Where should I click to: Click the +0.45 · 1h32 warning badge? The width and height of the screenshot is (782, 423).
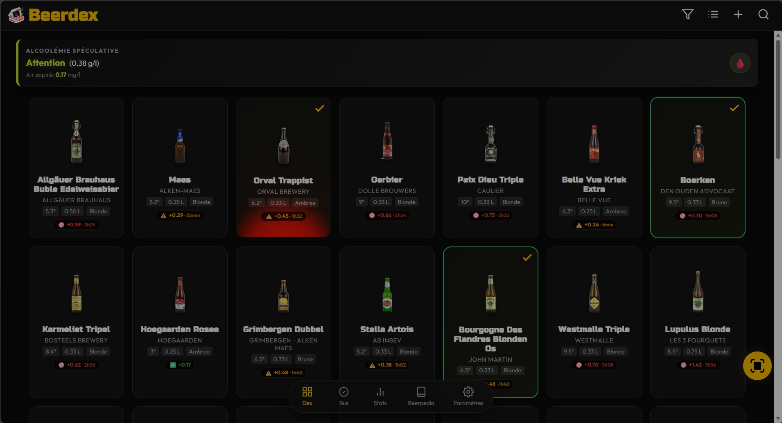click(283, 216)
